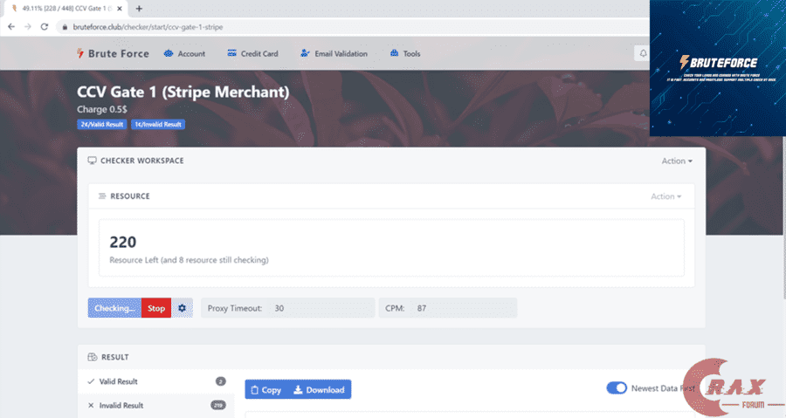Screen dimensions: 786x418
Task: Click the padlock icon in the address bar
Action: [64, 27]
